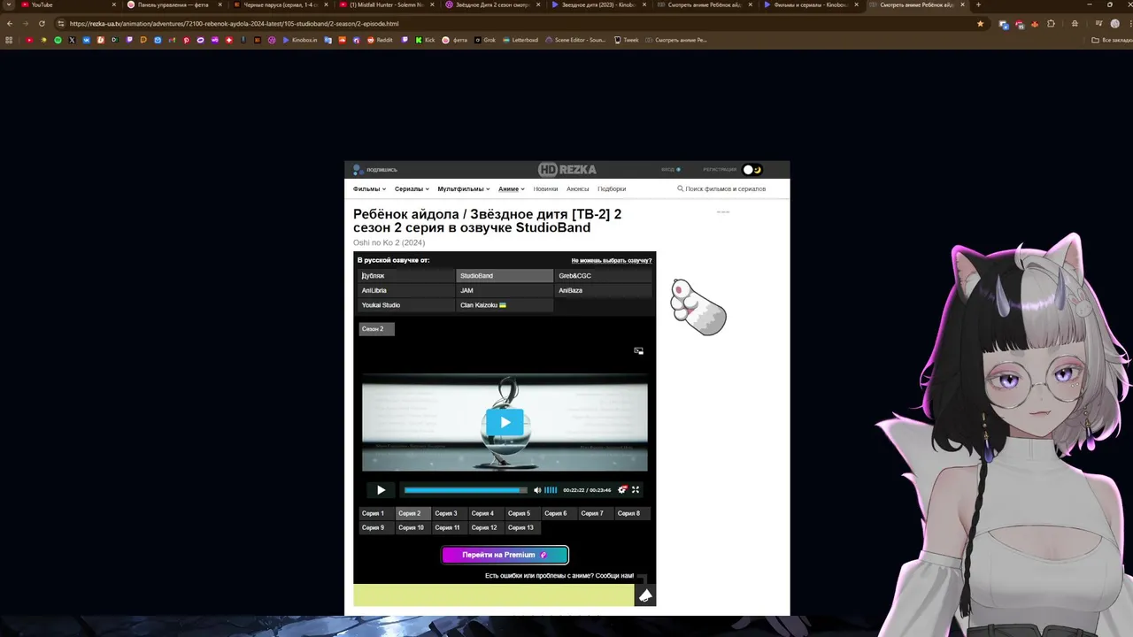
Task: Expand the Мультфильмы dropdown menu
Action: (x=464, y=188)
